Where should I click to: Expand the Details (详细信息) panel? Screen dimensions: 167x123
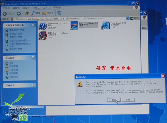[x=33, y=85]
